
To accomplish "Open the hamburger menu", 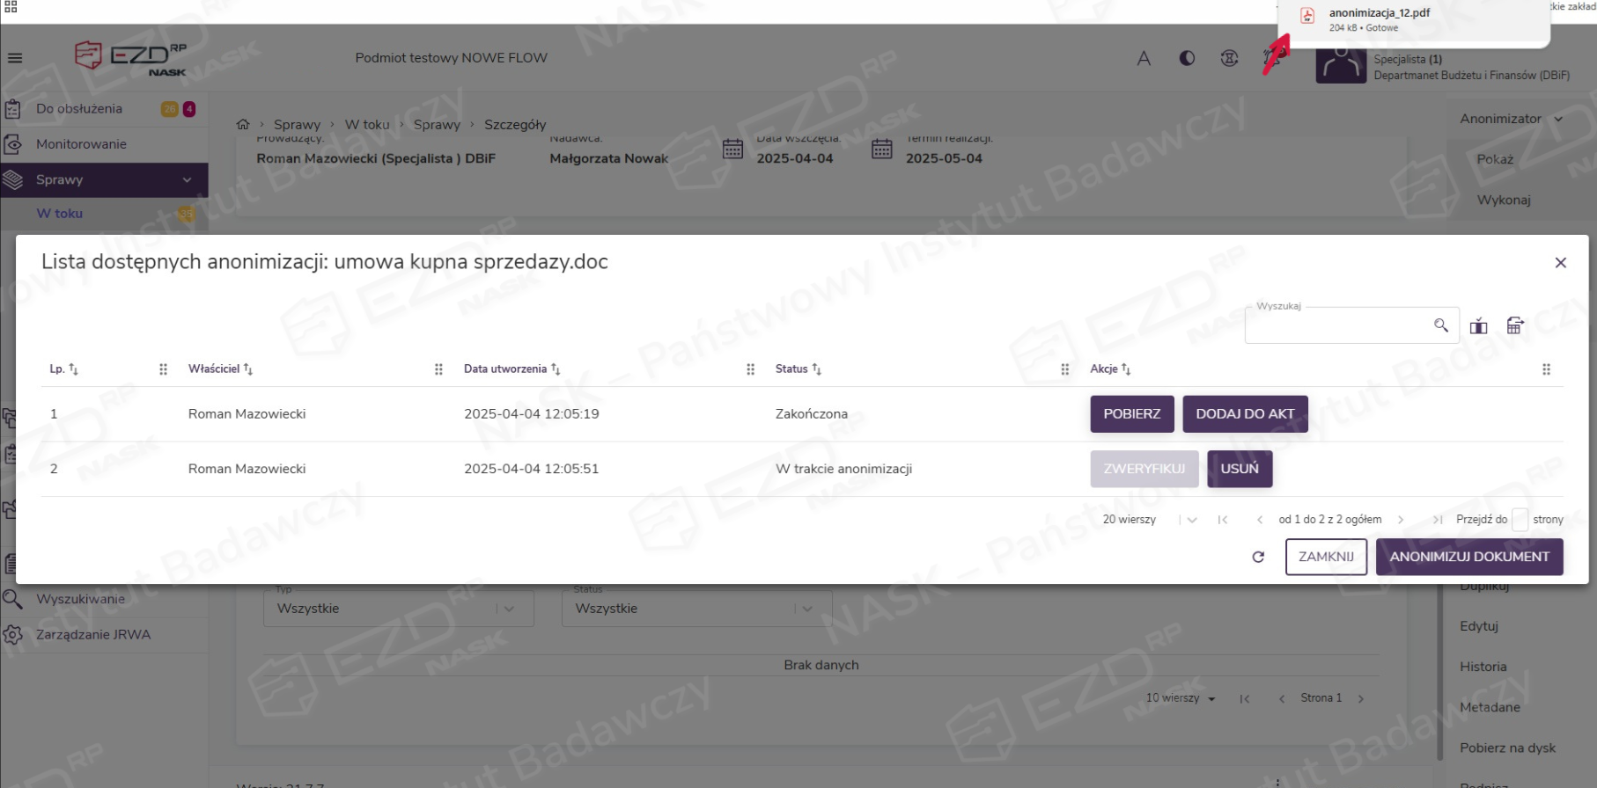I will pos(15,58).
